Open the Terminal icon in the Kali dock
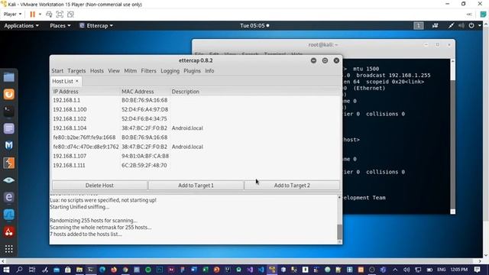This screenshot has height=275, width=489. (8, 112)
